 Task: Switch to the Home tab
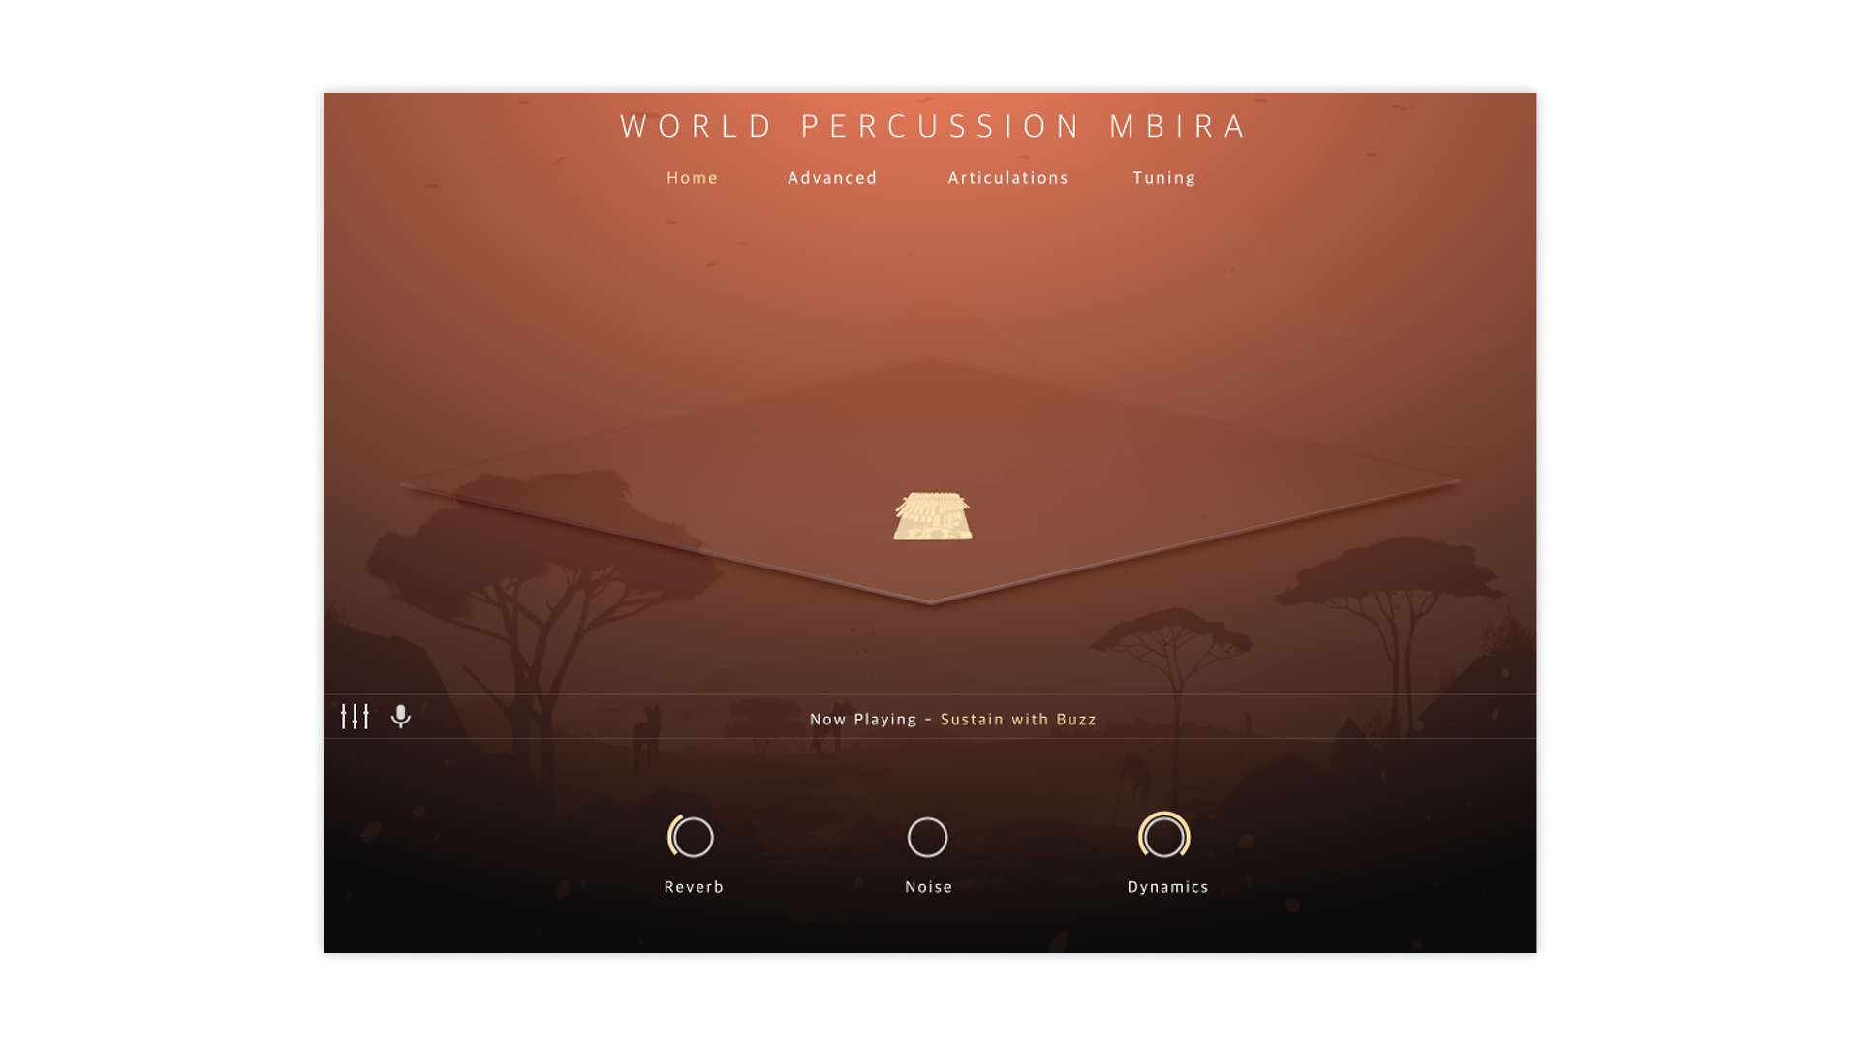click(692, 178)
